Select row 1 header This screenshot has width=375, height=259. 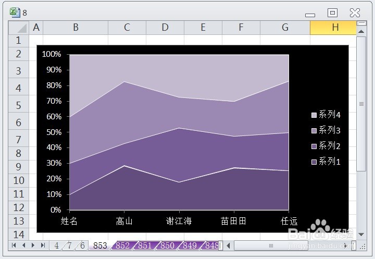click(x=19, y=41)
